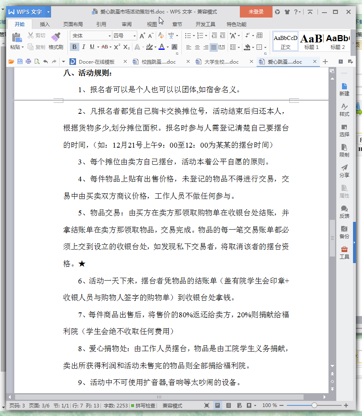Toggle Italic formatting button

(x=83, y=47)
